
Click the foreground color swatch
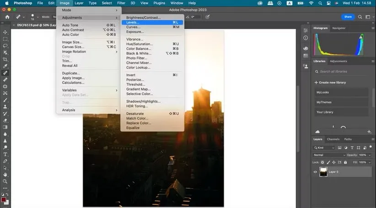4,200
